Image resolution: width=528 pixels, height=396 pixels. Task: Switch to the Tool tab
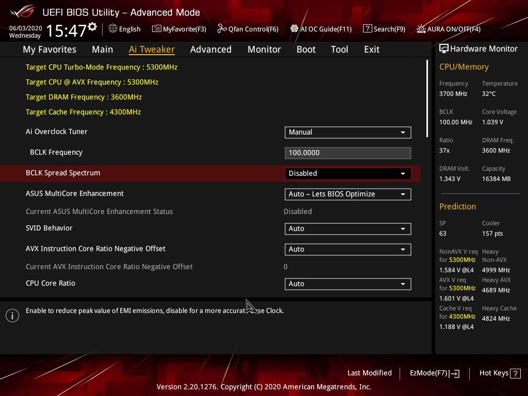pyautogui.click(x=339, y=49)
